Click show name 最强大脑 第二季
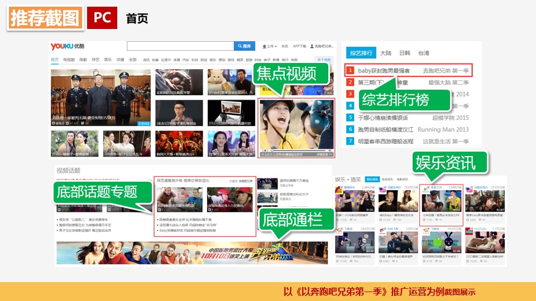The width and height of the screenshot is (536, 301). pyautogui.click(x=448, y=82)
